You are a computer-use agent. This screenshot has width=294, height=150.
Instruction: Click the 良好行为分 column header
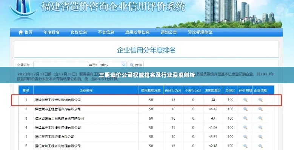coord(173,90)
